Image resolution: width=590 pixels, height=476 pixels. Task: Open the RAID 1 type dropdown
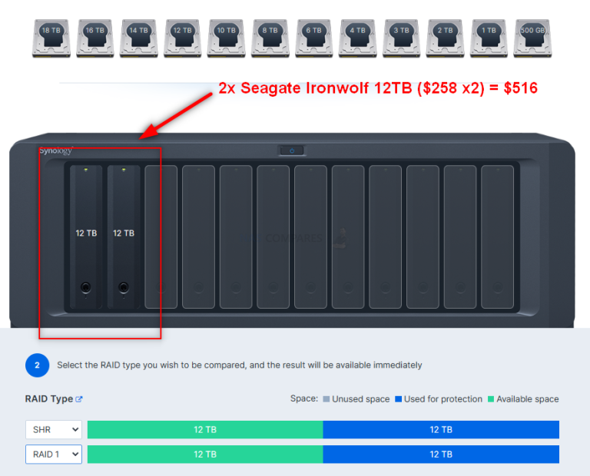(54, 455)
